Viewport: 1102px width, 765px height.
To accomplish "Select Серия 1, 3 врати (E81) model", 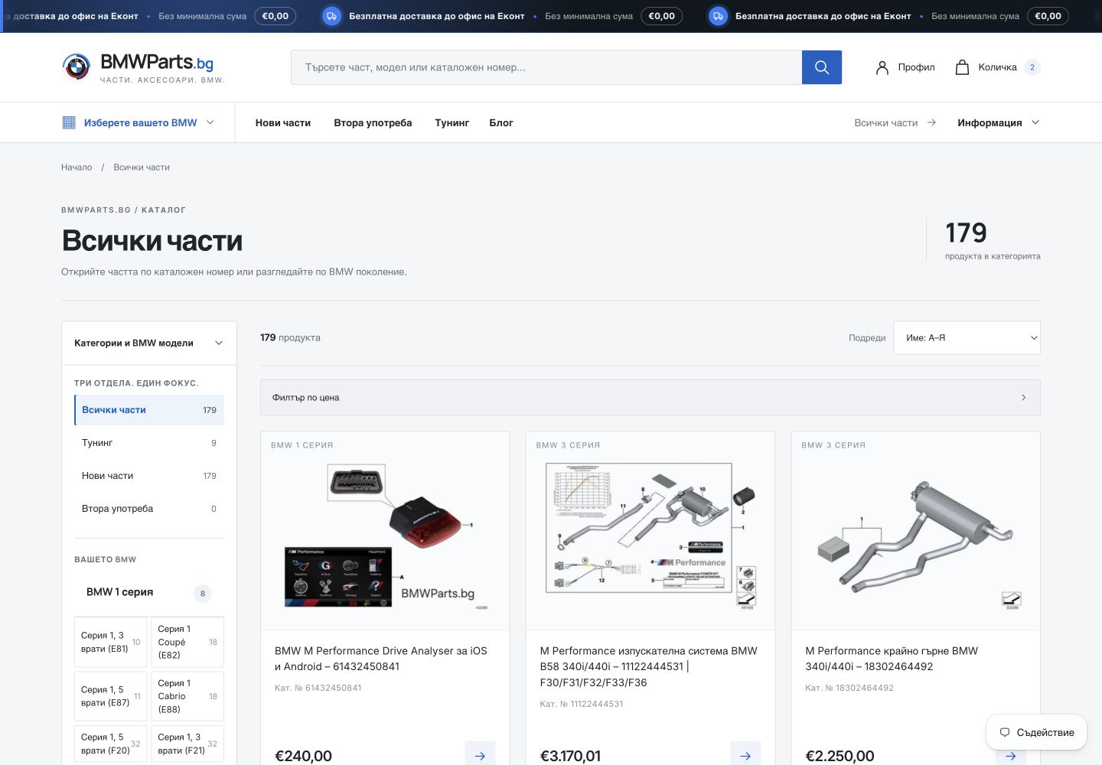I will click(111, 642).
